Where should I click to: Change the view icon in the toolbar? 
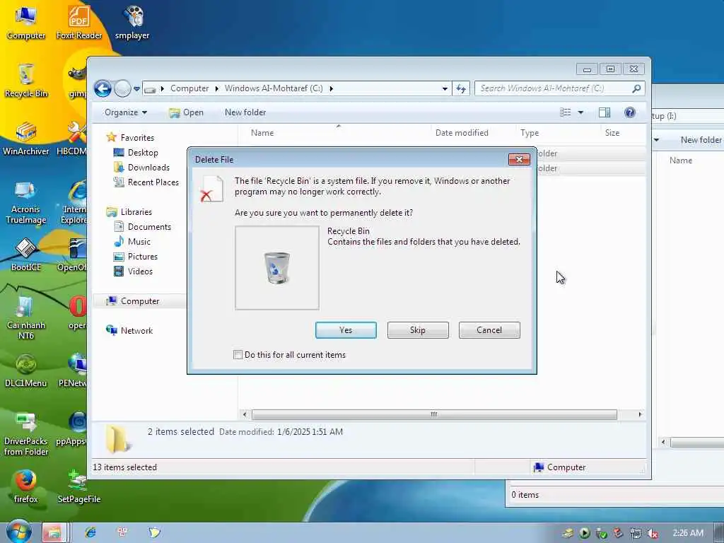(565, 112)
